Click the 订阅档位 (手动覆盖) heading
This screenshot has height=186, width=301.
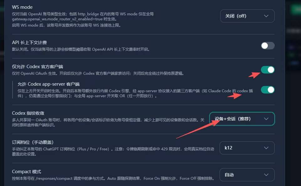(x=33, y=142)
